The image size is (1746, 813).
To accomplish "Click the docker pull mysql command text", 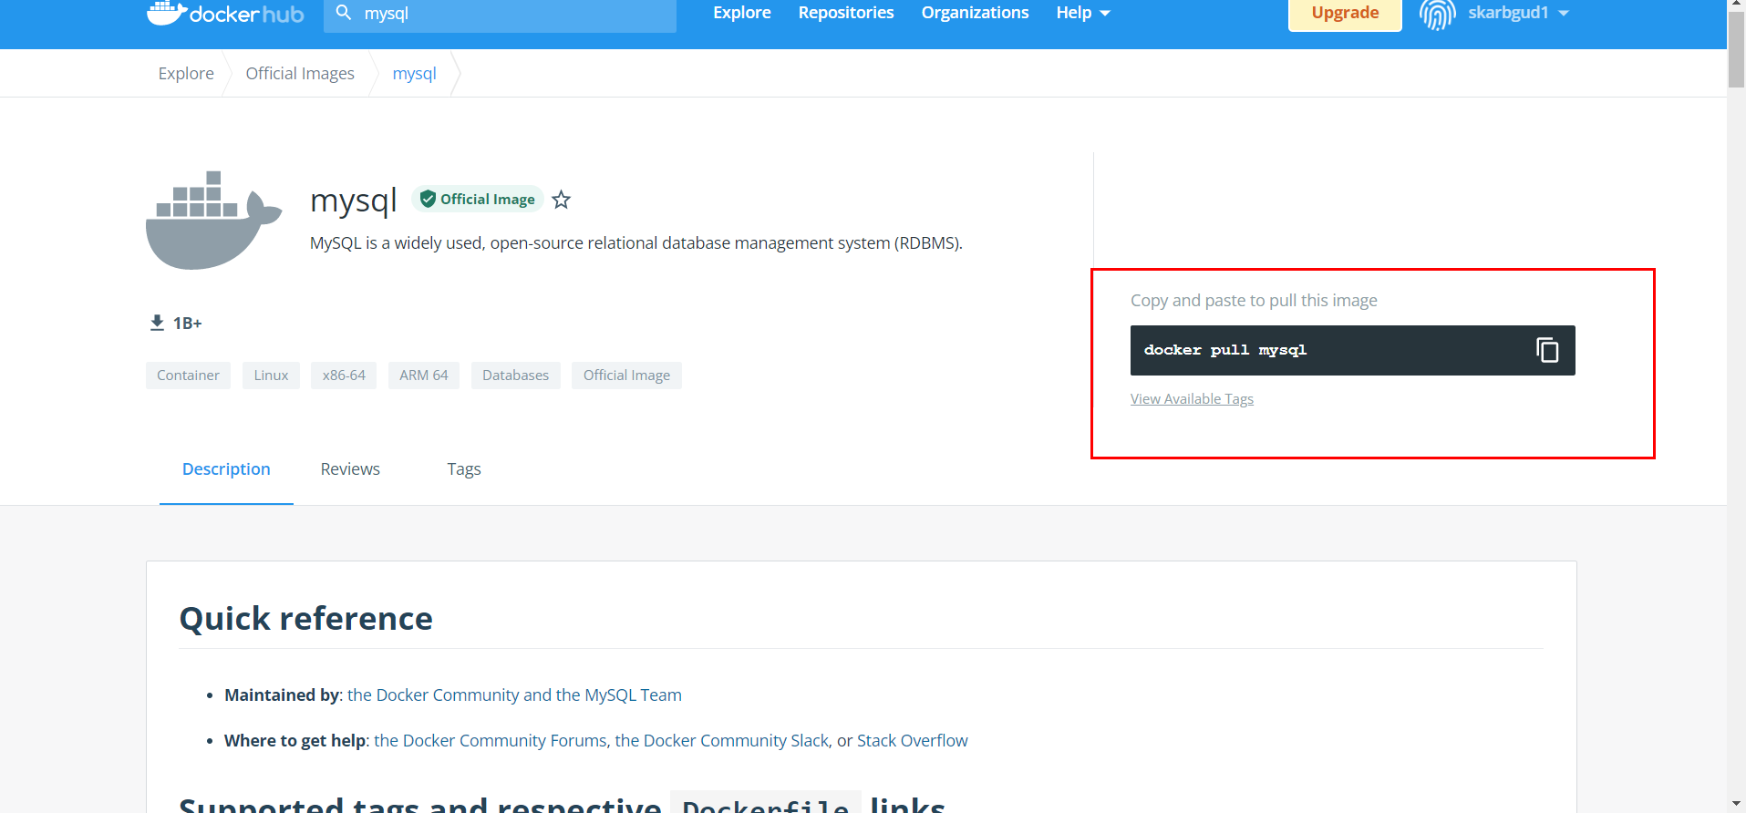I will point(1225,350).
